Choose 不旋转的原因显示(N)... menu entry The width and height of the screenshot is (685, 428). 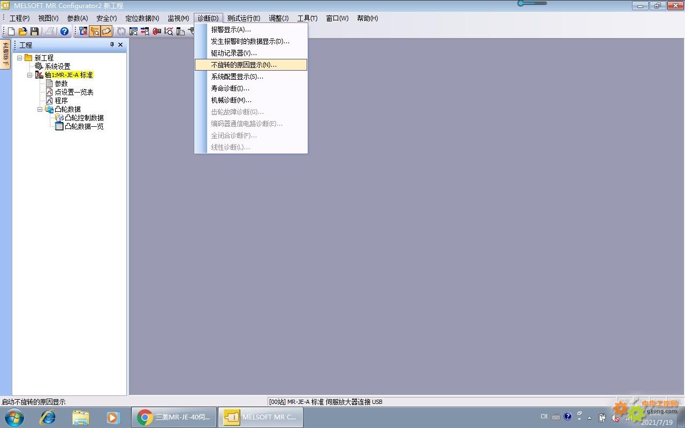coord(251,65)
